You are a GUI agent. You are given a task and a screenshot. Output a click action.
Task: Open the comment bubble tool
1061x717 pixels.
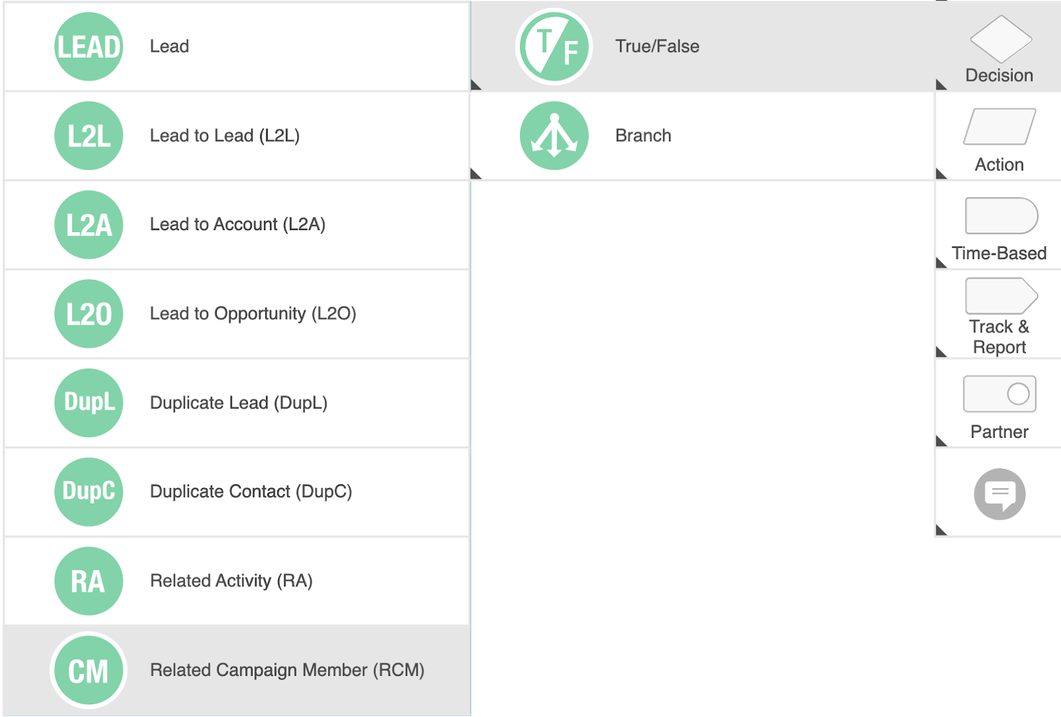pos(1000,494)
